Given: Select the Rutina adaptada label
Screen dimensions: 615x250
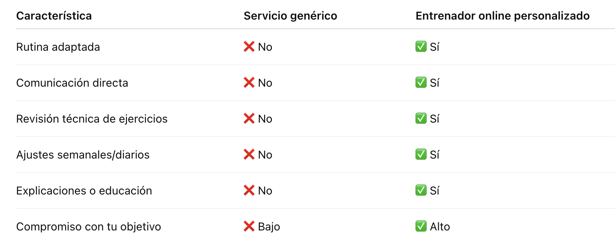Looking at the screenshot, I should coord(58,47).
